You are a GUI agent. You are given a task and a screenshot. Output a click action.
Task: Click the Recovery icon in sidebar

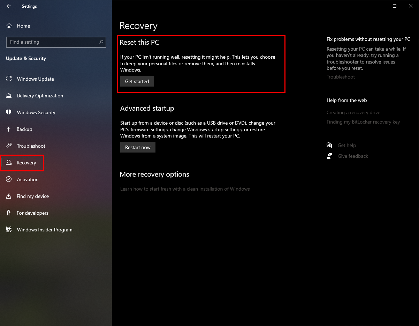9,163
